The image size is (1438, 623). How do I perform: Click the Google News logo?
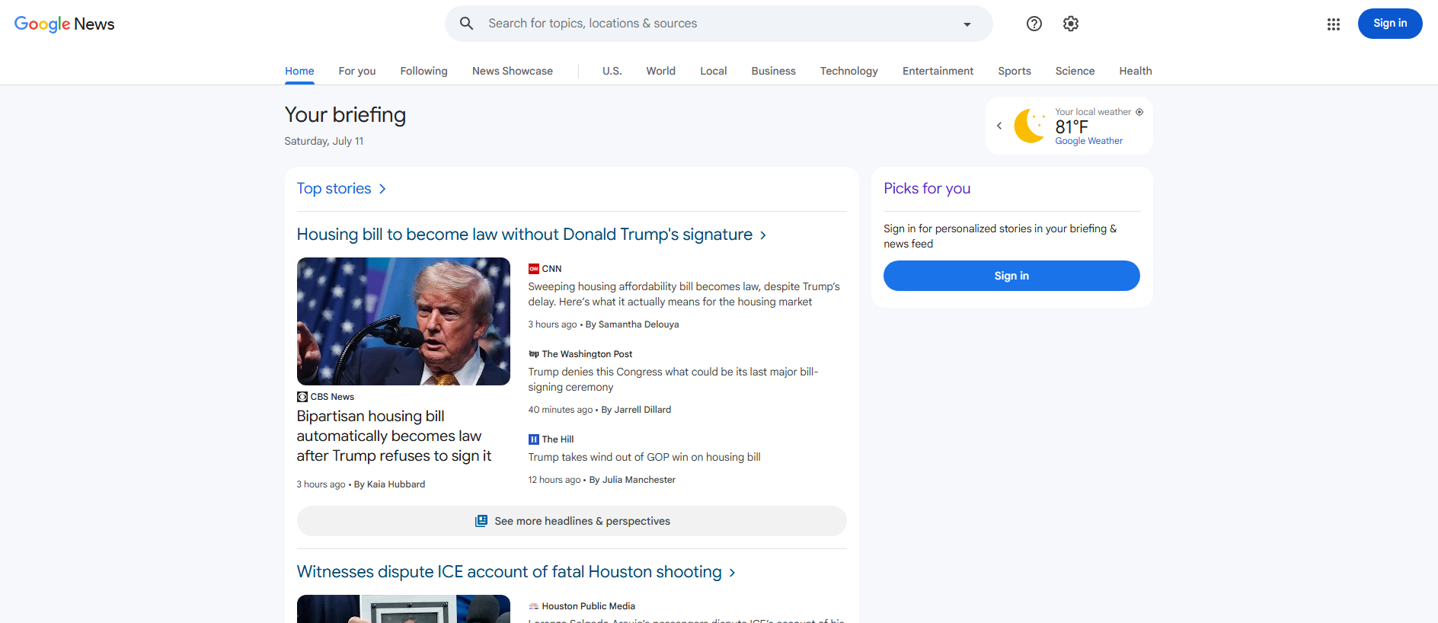[x=65, y=24]
